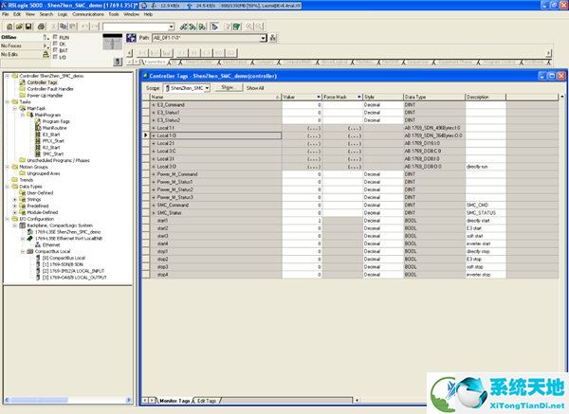Click the blue communications icon left of Path
Viewport: 569px width, 414px height.
131,38
